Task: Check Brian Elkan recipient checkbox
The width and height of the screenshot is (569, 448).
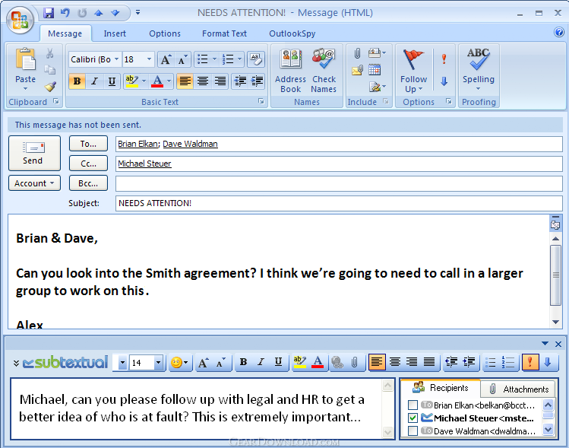Action: pos(413,405)
